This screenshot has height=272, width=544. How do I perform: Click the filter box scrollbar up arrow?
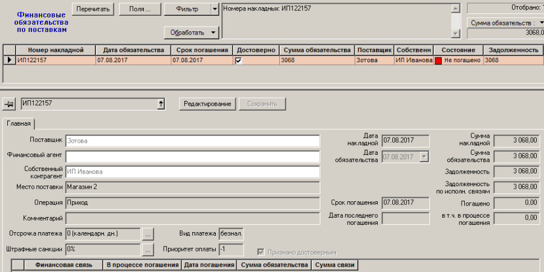point(456,8)
